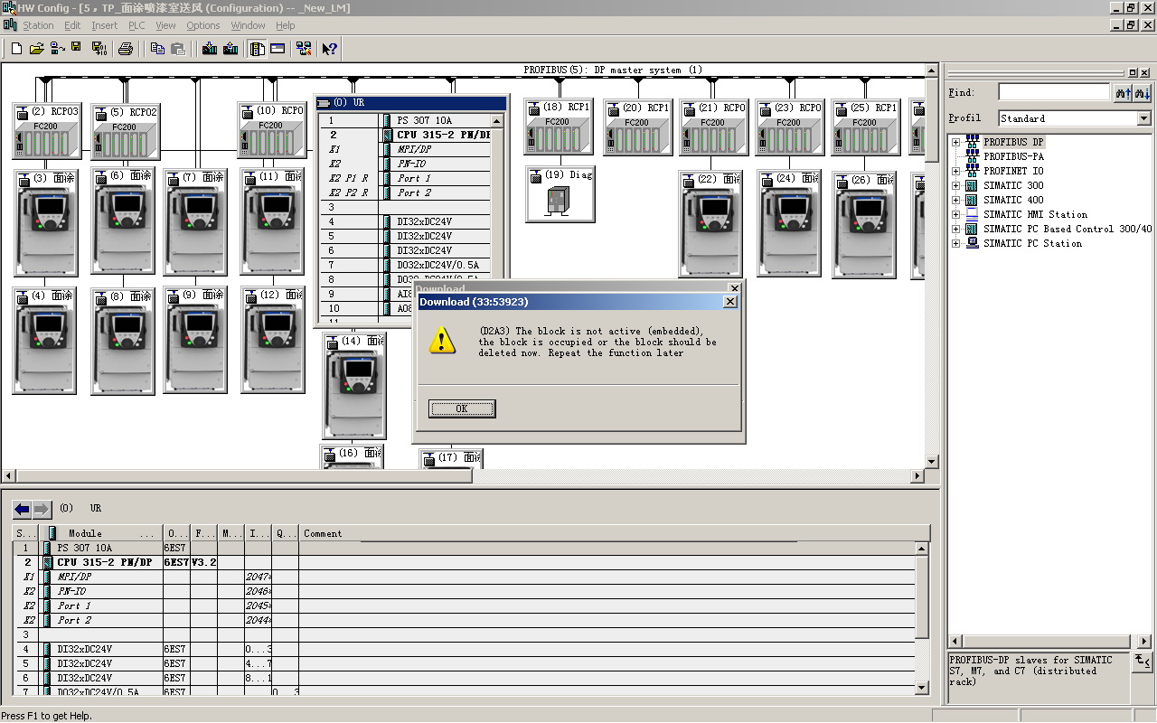Open the Profil Standard dropdown
1157x723 pixels.
click(1143, 118)
